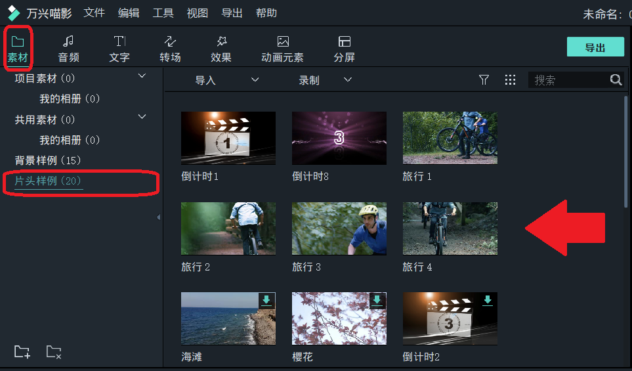Click the filter funnel icon
632x371 pixels.
(x=484, y=80)
